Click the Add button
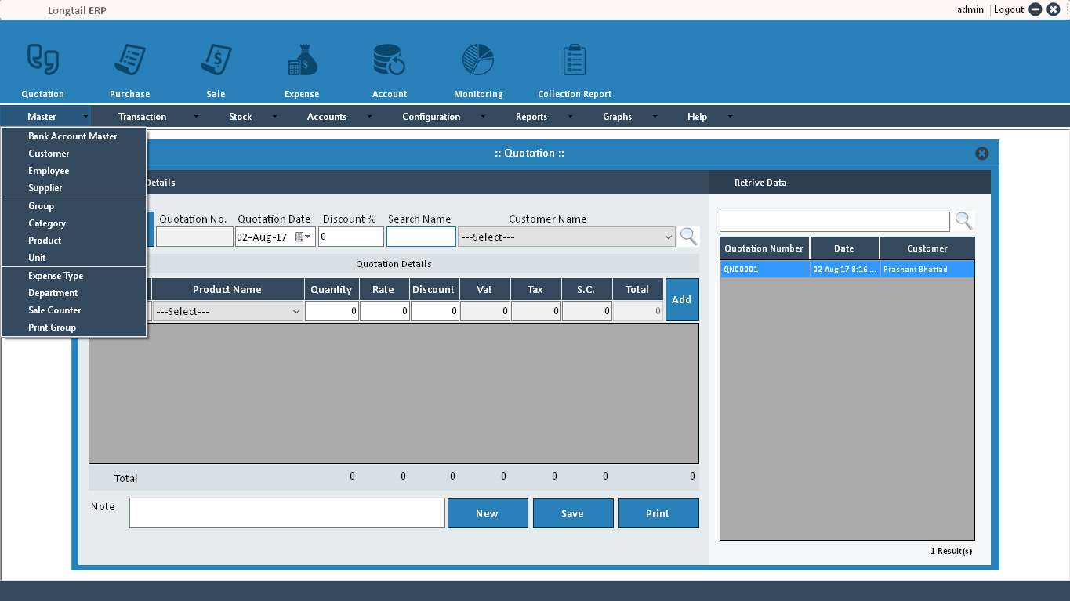The image size is (1070, 601). coord(681,300)
